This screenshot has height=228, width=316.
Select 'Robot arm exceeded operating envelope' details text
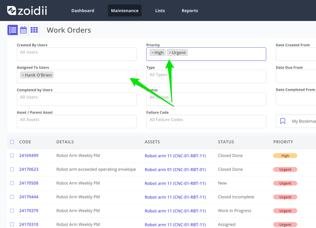point(96,169)
